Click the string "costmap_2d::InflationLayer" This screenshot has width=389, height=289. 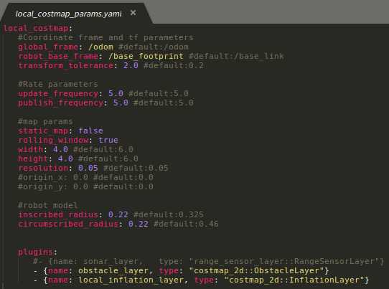tap(294, 280)
